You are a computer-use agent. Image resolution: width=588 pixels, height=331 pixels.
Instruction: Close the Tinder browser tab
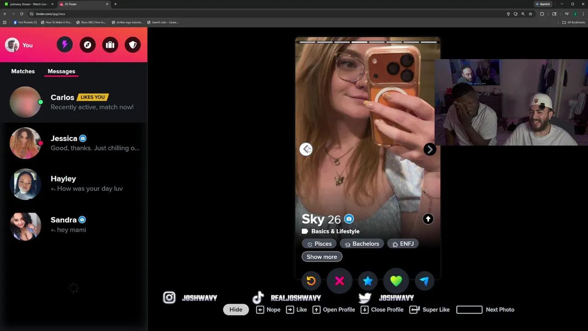(107, 4)
